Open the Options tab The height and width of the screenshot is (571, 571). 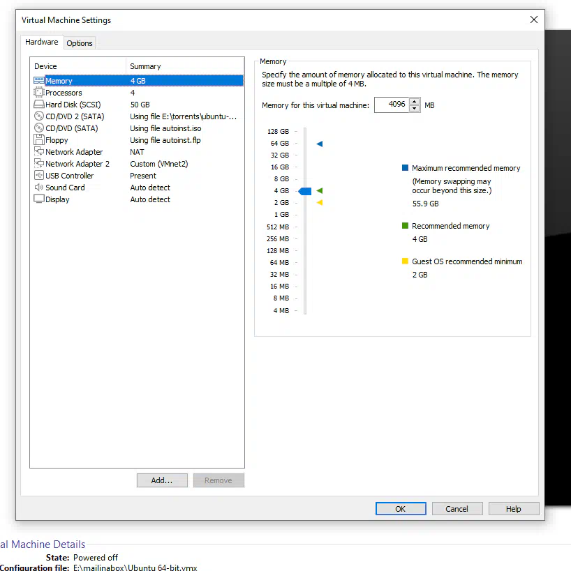(x=79, y=43)
